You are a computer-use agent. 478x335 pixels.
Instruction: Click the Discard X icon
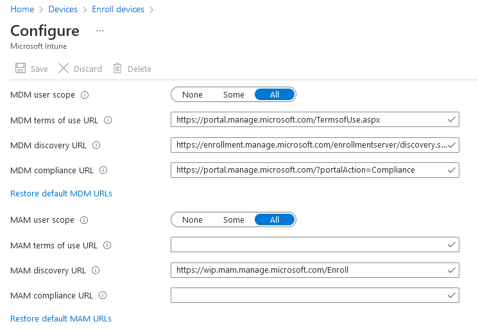click(64, 68)
